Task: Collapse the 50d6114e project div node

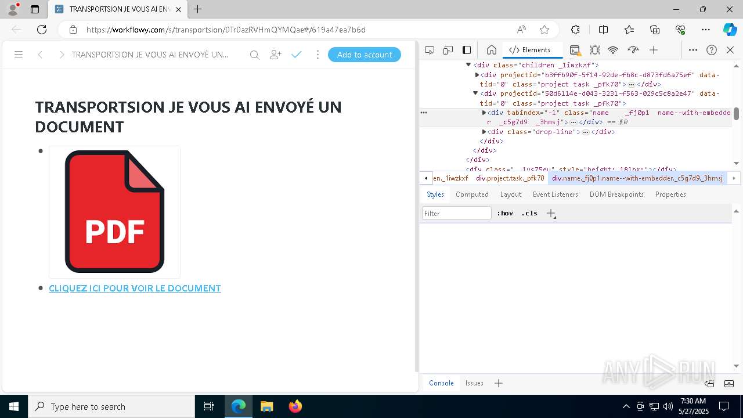Action: pos(475,93)
